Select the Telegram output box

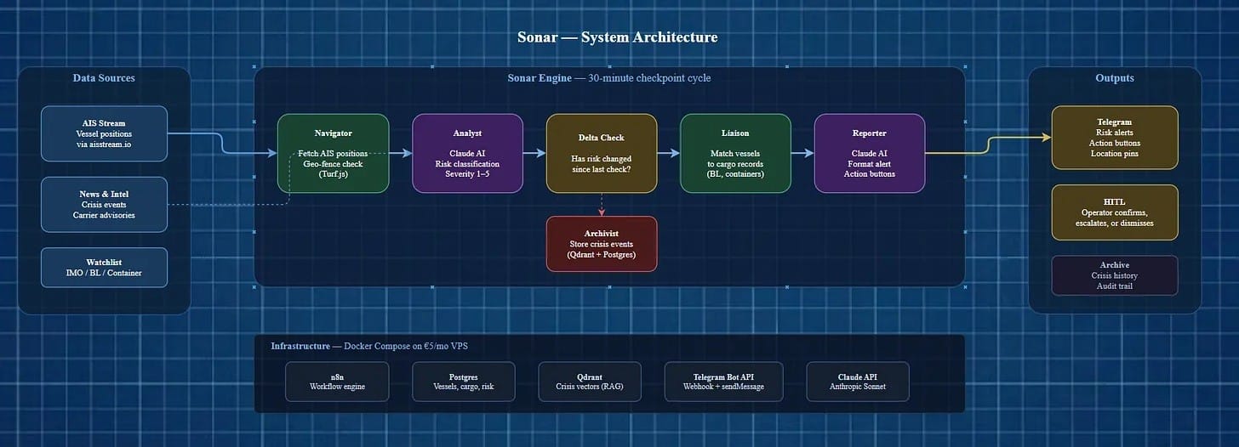pos(1115,138)
